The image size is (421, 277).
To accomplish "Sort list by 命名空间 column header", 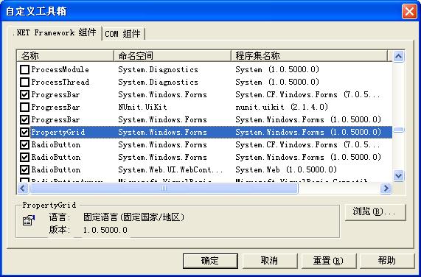I will 172,56.
